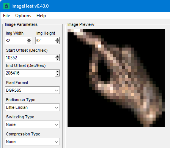Click the Image Parameters group label
This screenshot has height=148, width=170.
pyautogui.click(x=21, y=24)
